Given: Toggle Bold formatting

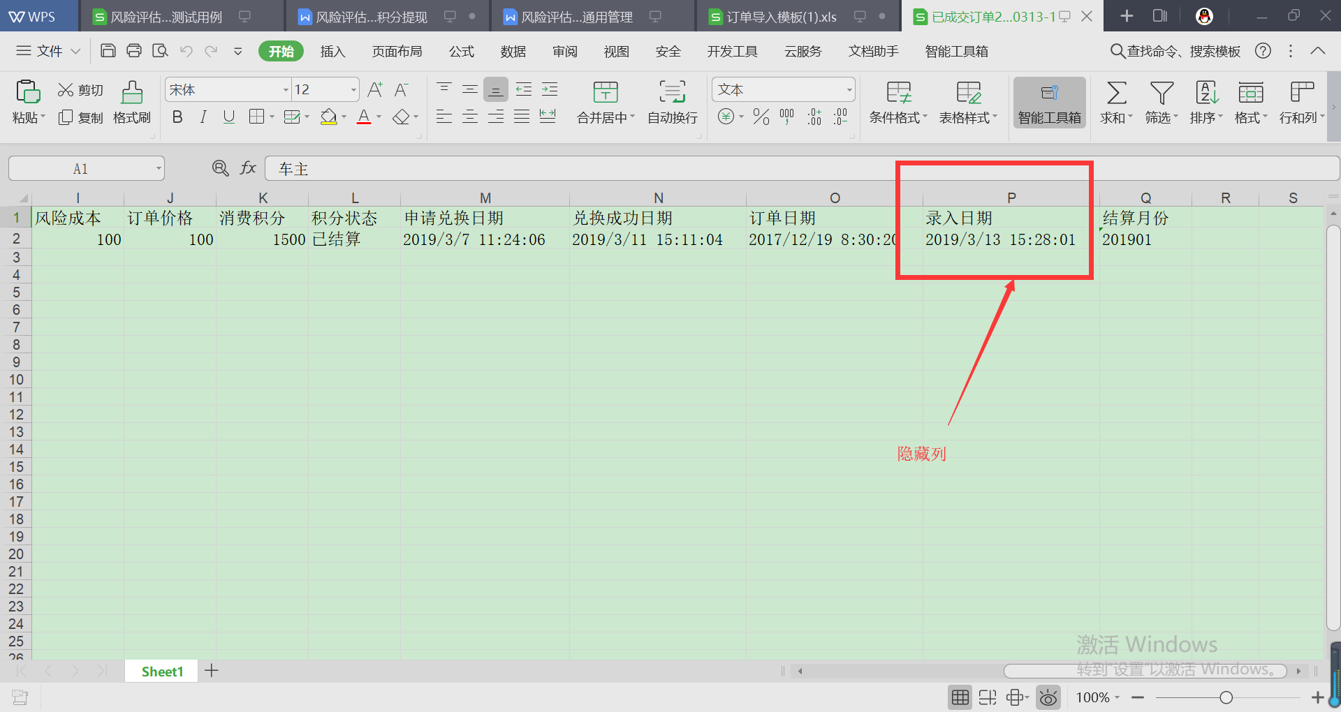Looking at the screenshot, I should coord(177,117).
